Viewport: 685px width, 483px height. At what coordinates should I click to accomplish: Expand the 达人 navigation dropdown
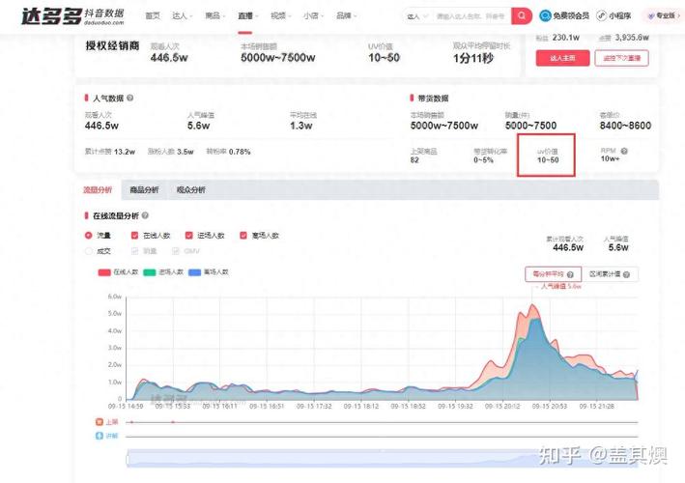[x=182, y=16]
